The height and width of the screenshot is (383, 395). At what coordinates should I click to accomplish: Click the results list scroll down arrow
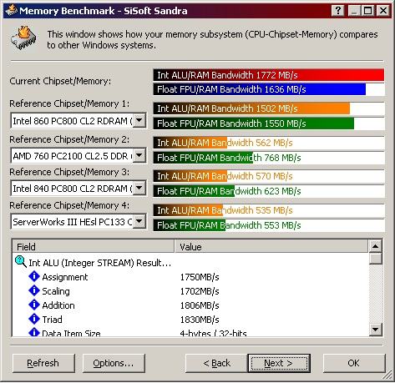pyautogui.click(x=376, y=330)
